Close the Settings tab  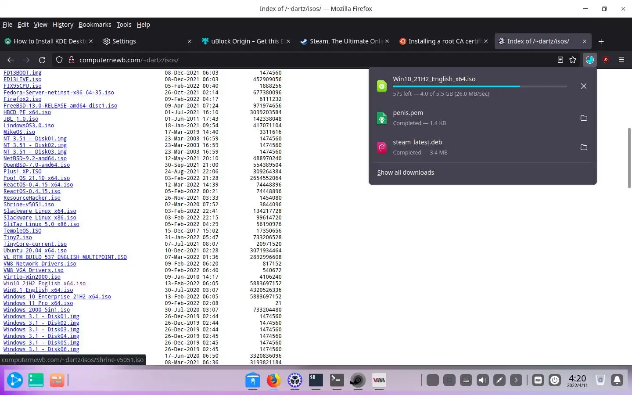(190, 41)
